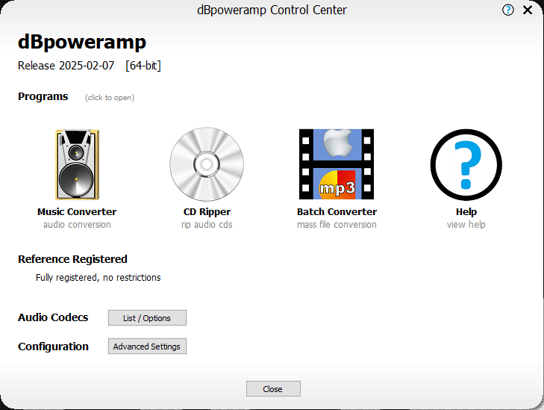Open the large Help question mark icon
Viewport: 544px width, 410px height.
click(466, 164)
